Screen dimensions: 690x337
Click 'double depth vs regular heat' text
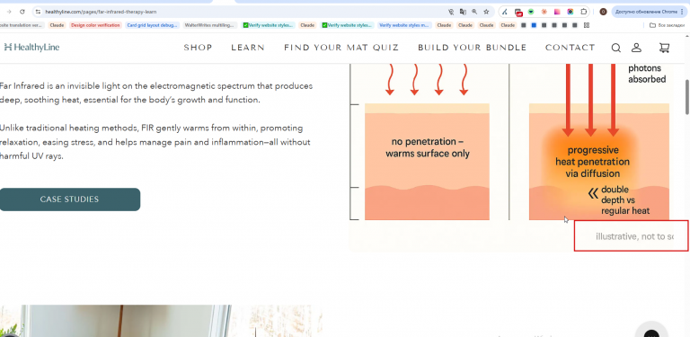(625, 200)
